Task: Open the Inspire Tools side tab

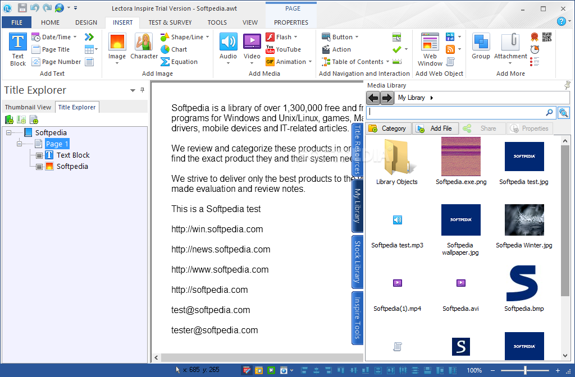Action: click(358, 318)
